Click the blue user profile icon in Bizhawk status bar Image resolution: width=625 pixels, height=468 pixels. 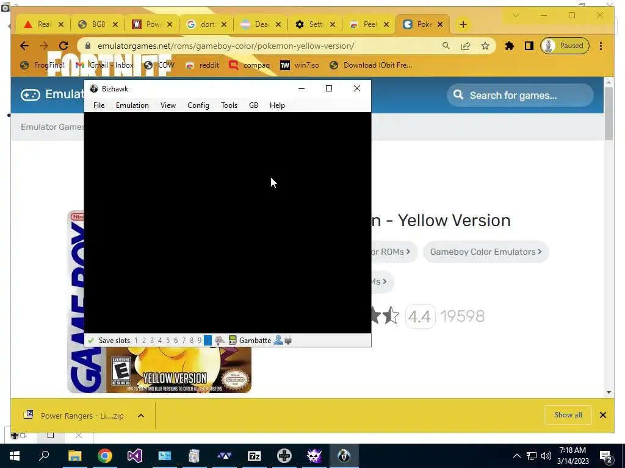pyautogui.click(x=278, y=340)
